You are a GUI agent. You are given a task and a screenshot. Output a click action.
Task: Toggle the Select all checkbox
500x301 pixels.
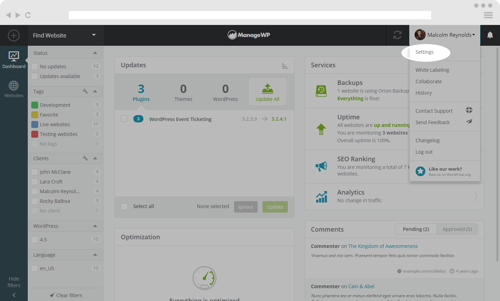tap(124, 206)
